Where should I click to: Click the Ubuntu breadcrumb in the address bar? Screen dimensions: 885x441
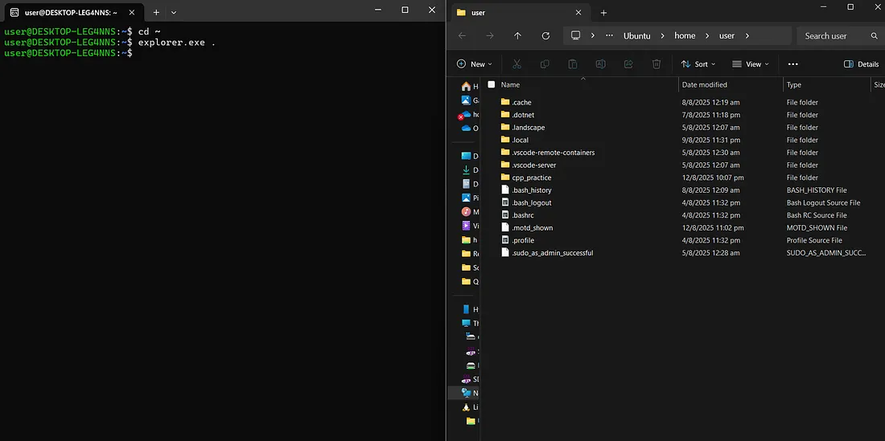click(636, 35)
